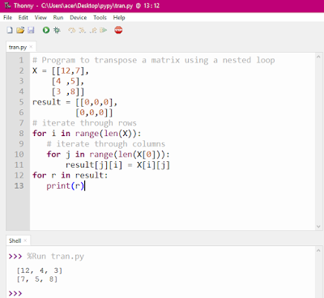Save the file with floppy disk icon
The image size is (324, 298).
(31, 30)
